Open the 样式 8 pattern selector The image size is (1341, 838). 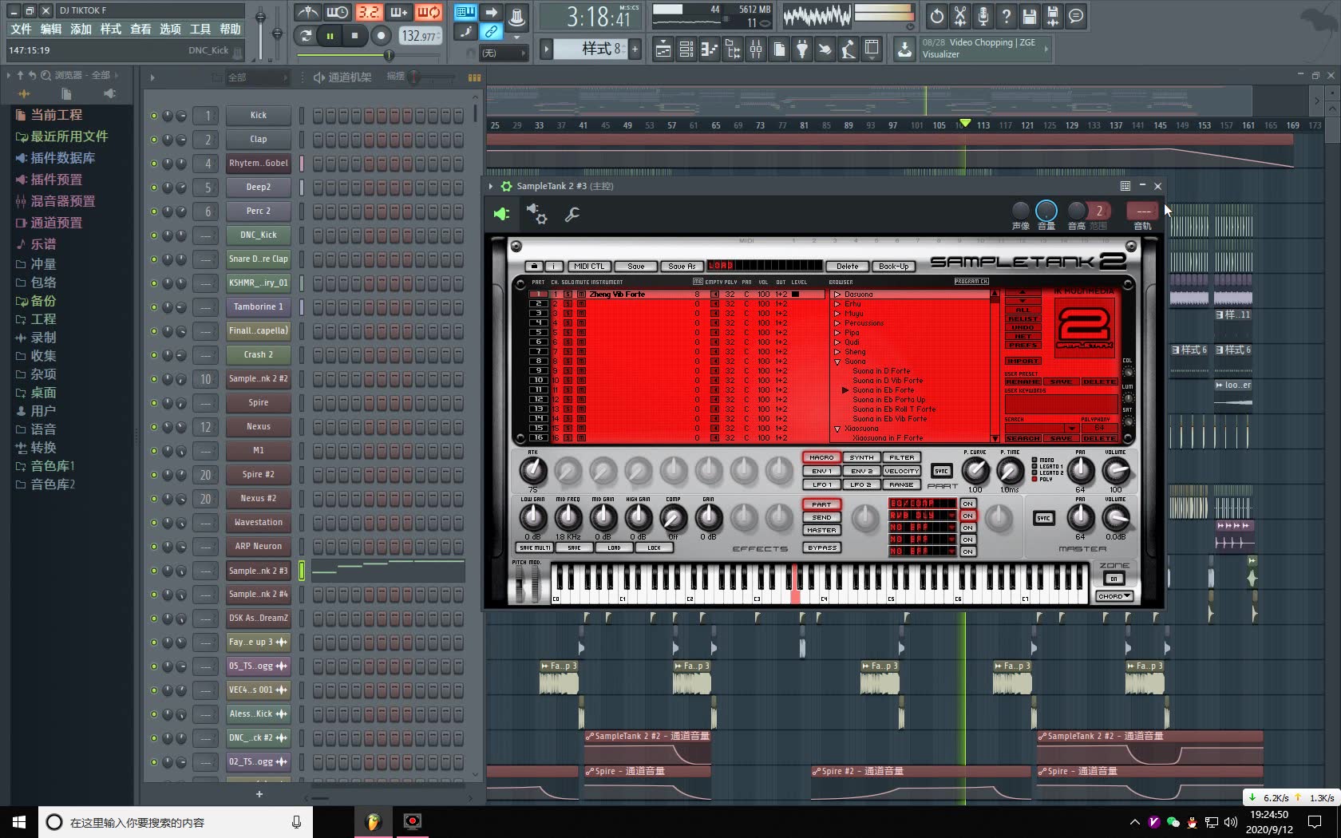pyautogui.click(x=591, y=49)
